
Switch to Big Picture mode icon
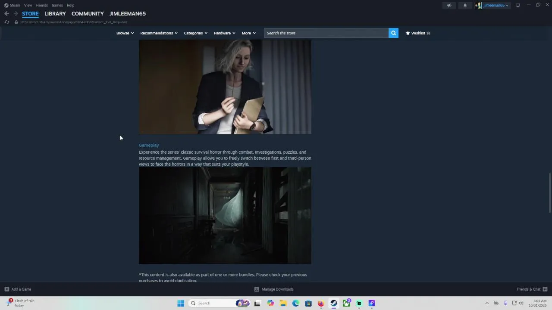click(x=517, y=5)
